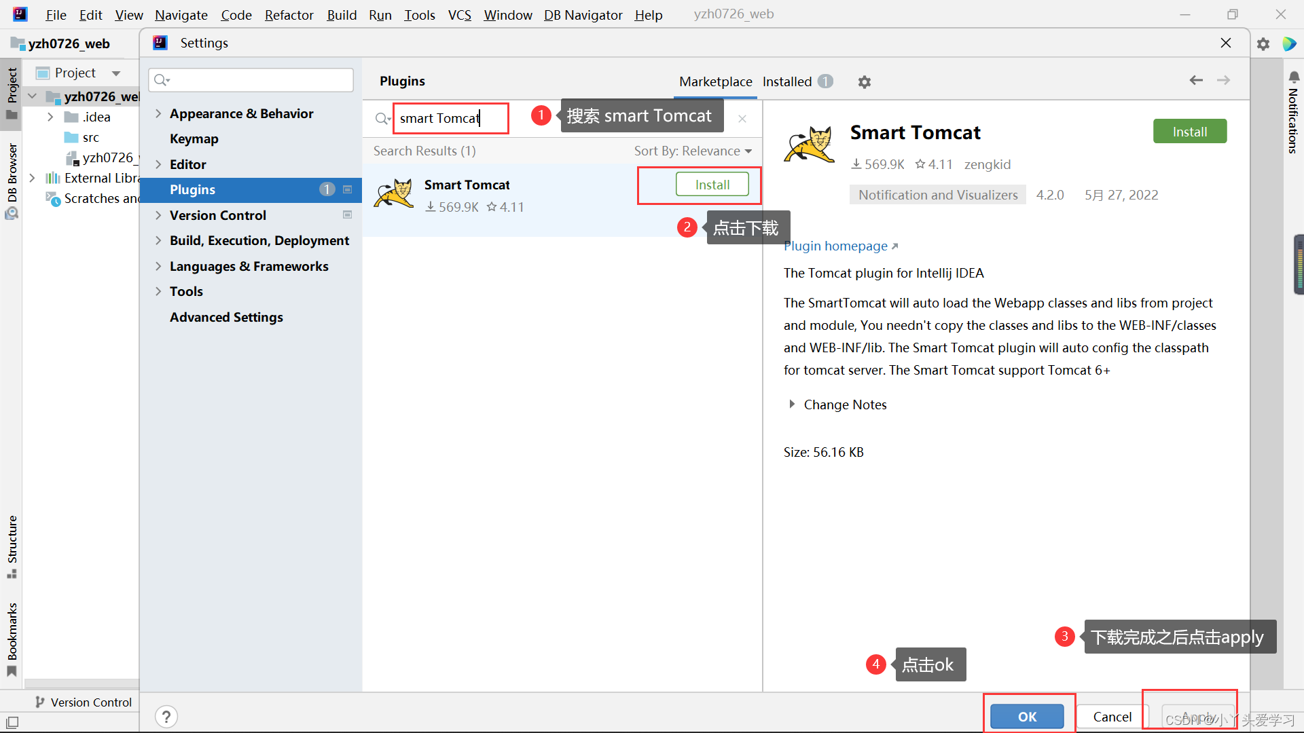Click Install in the search result row
1304x733 pixels.
pyautogui.click(x=712, y=185)
